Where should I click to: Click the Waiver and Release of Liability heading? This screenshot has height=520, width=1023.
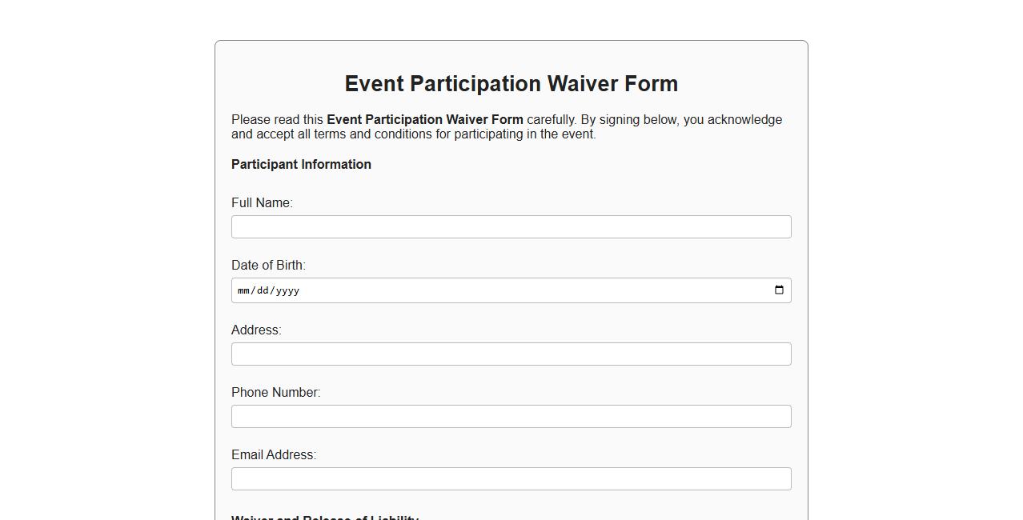coord(324,517)
